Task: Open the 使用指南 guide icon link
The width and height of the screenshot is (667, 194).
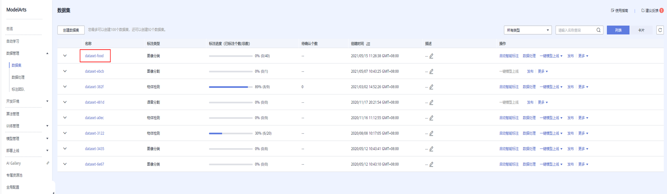Action: point(613,10)
